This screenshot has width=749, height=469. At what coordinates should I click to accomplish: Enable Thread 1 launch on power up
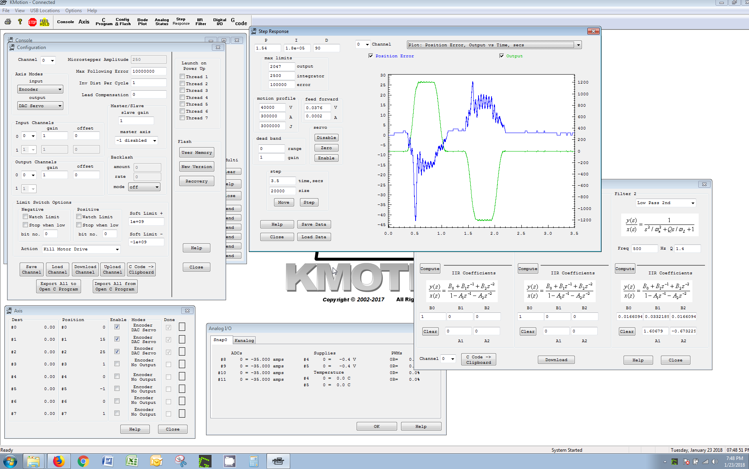pyautogui.click(x=182, y=77)
